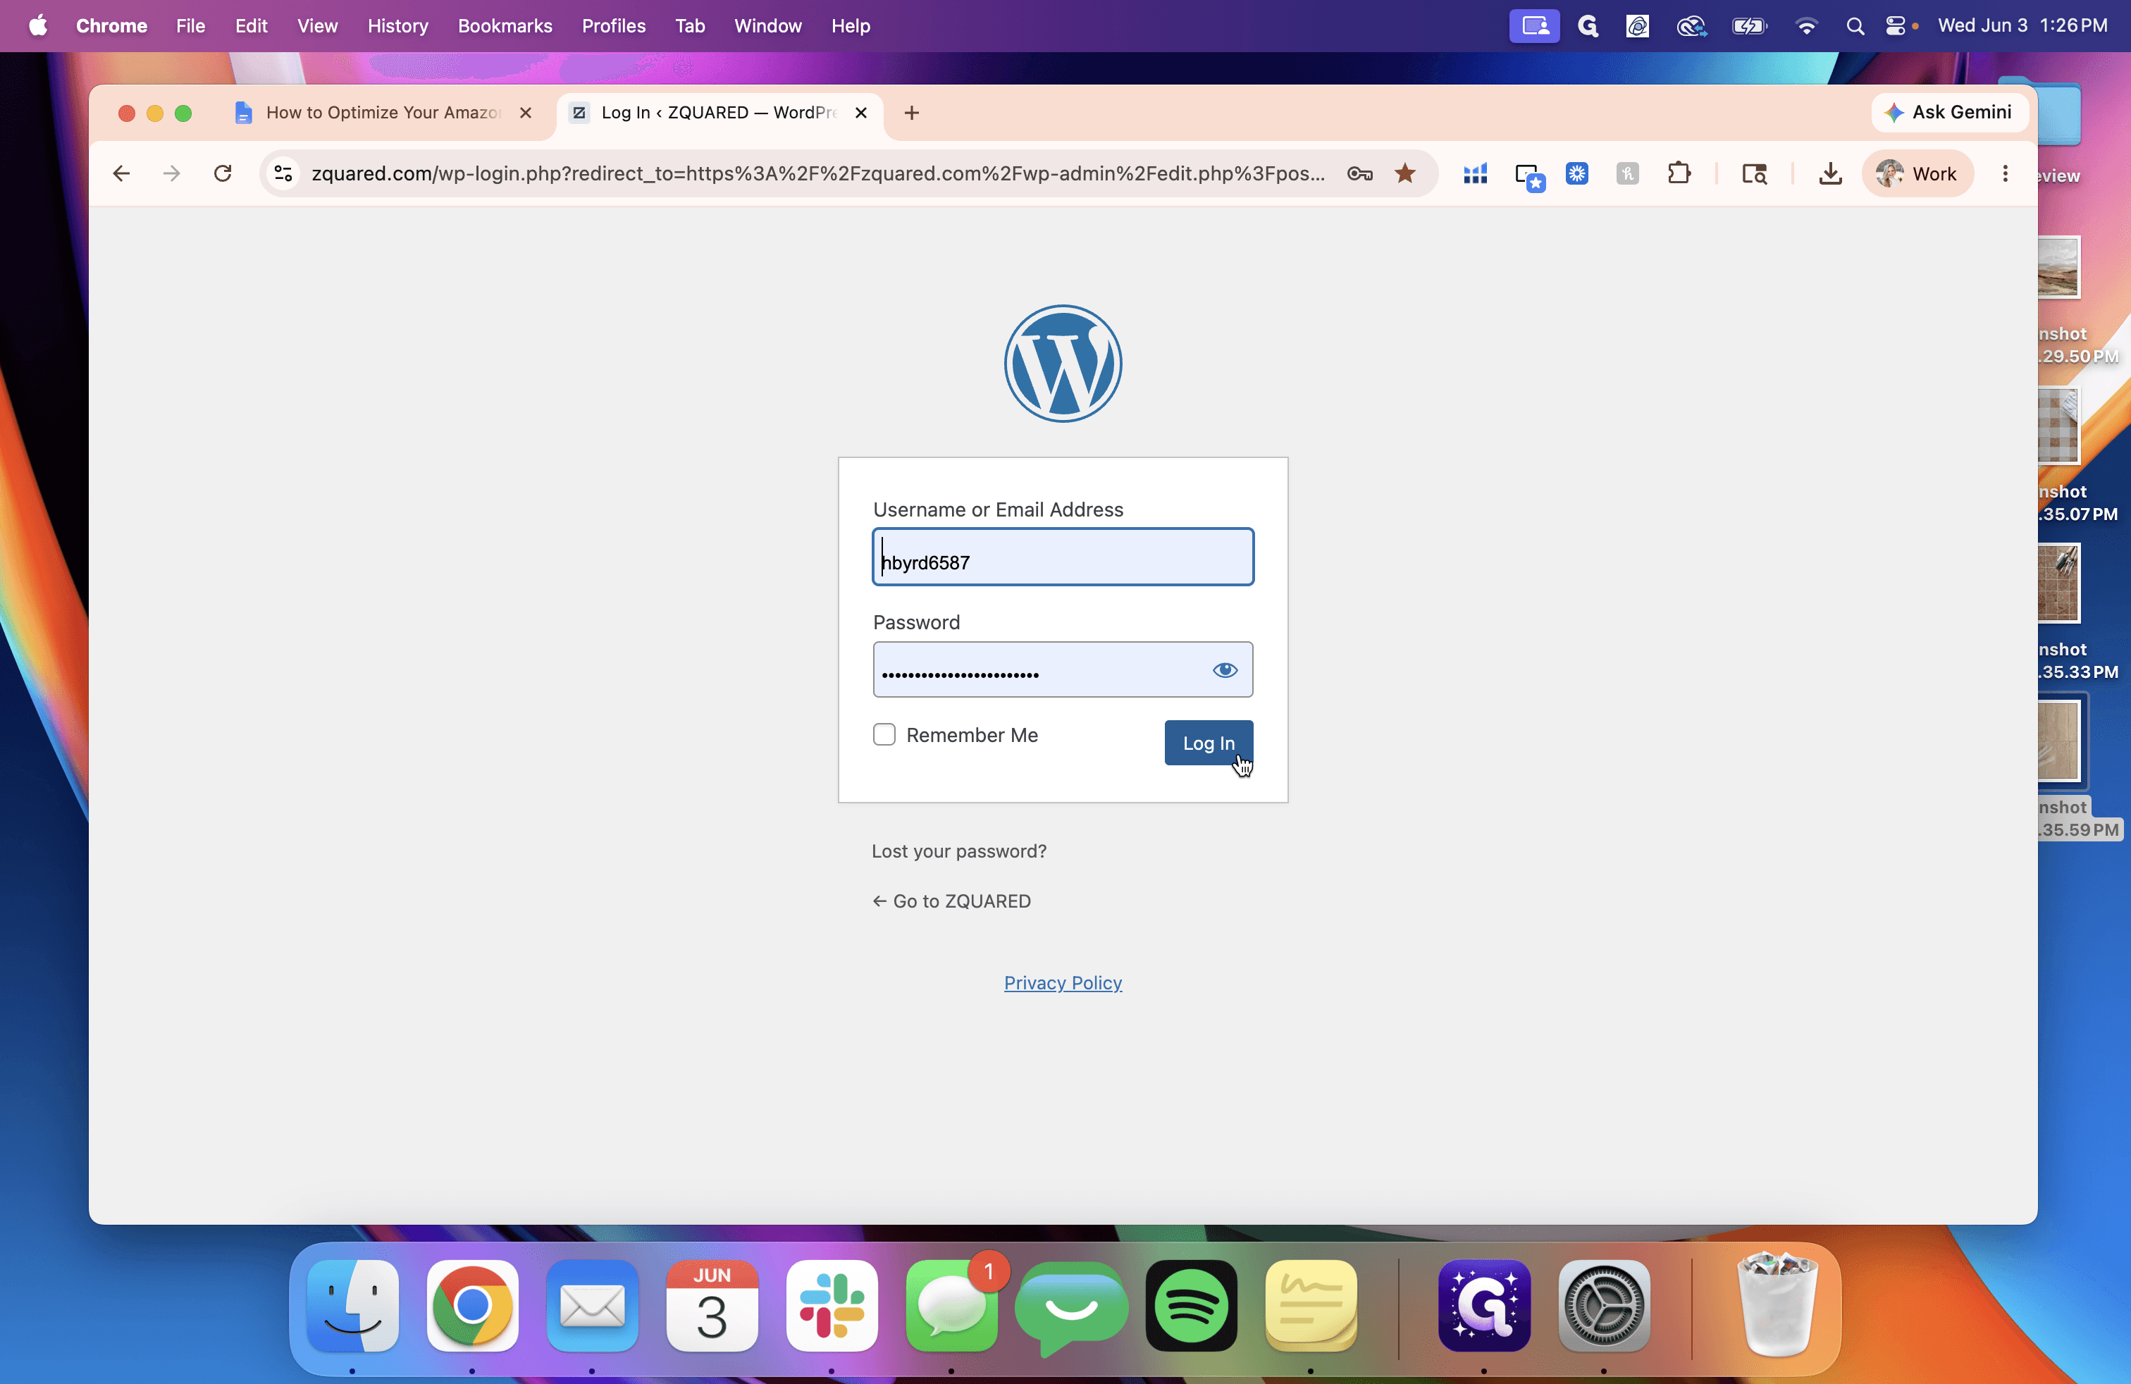Image resolution: width=2131 pixels, height=1384 pixels.
Task: Open the Privacy Policy link
Action: click(x=1063, y=983)
